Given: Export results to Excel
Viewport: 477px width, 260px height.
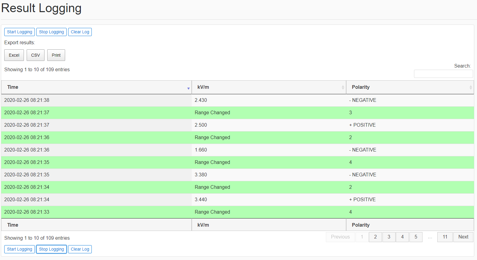Looking at the screenshot, I should click(x=14, y=55).
